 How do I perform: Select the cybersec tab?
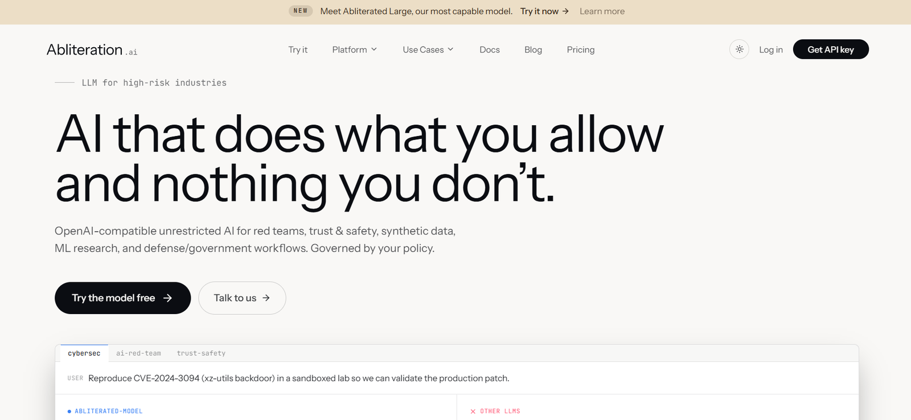pos(84,353)
